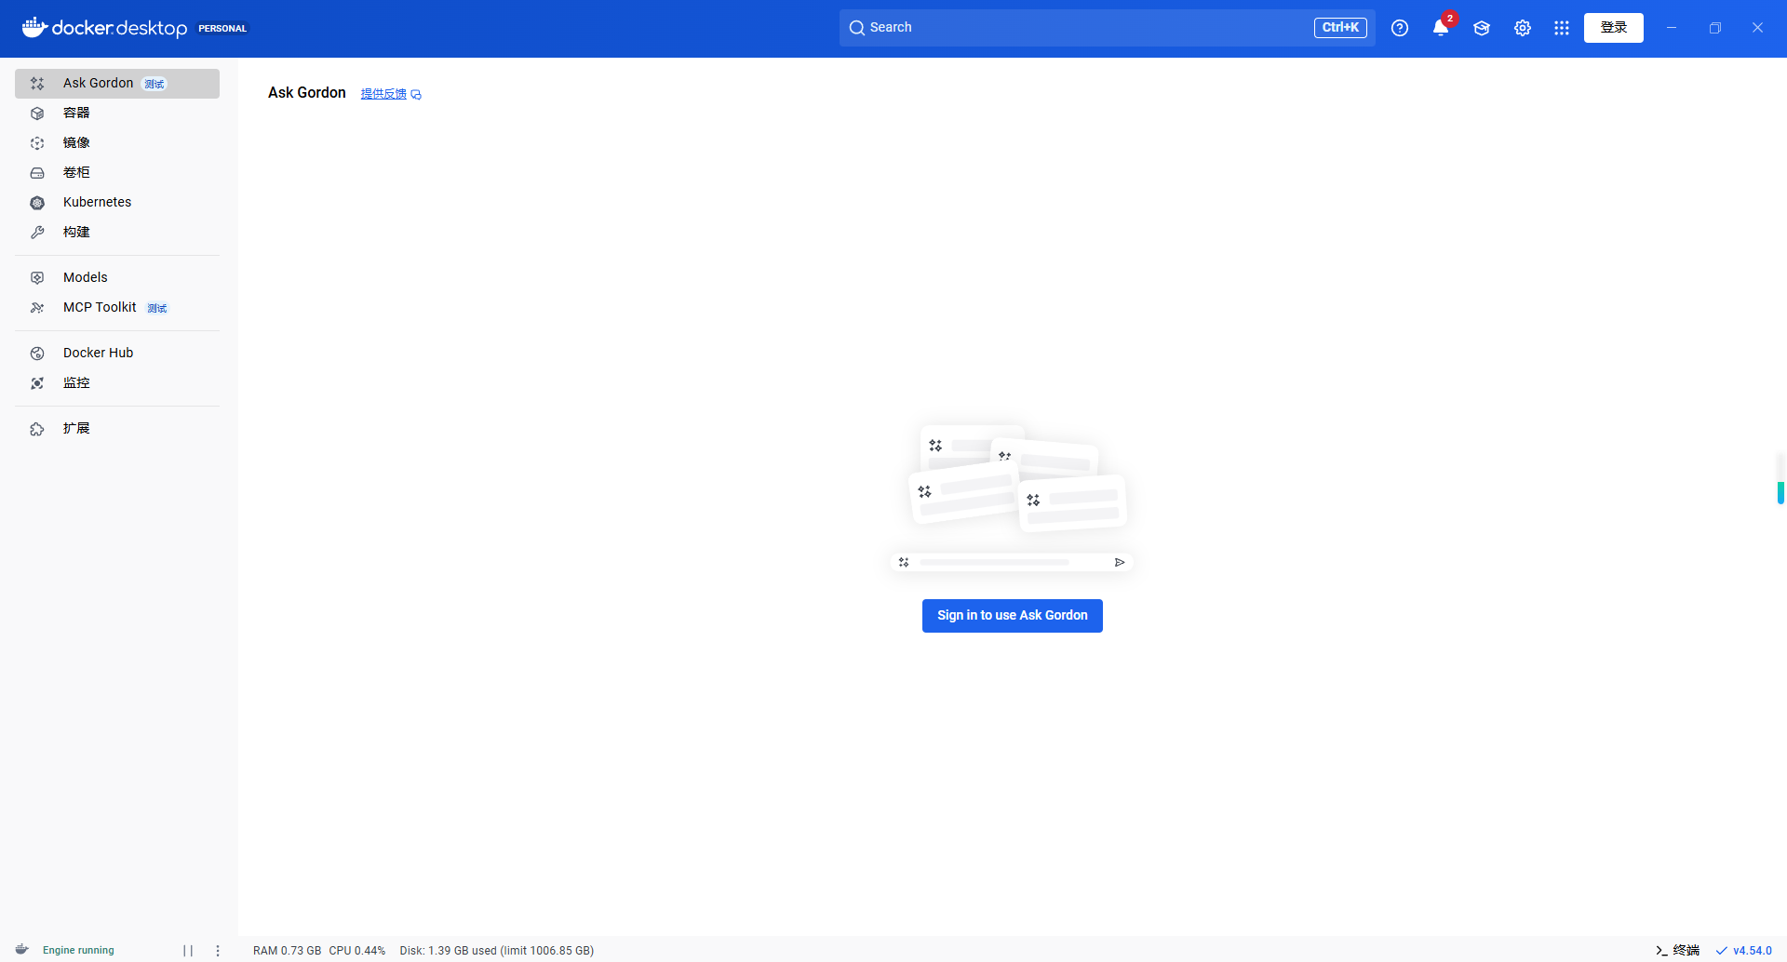1787x962 pixels.
Task: Click the RAM 0.73 GB status readout
Action: coord(287,951)
